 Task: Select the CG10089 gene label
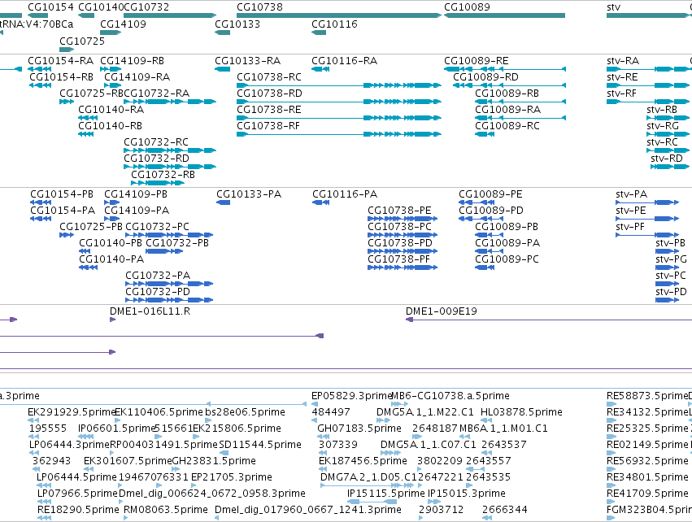(x=467, y=7)
